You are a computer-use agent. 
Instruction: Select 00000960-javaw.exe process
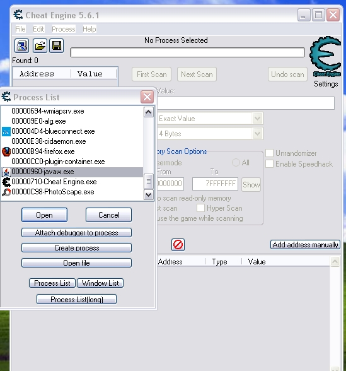tap(72, 172)
